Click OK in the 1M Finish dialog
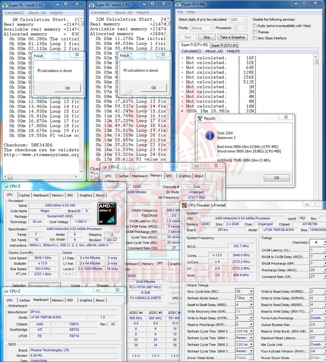The image size is (326, 362). point(67,88)
